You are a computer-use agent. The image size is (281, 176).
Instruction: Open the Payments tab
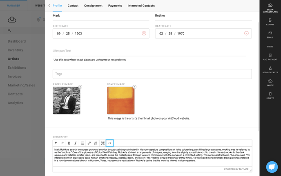tap(115, 6)
